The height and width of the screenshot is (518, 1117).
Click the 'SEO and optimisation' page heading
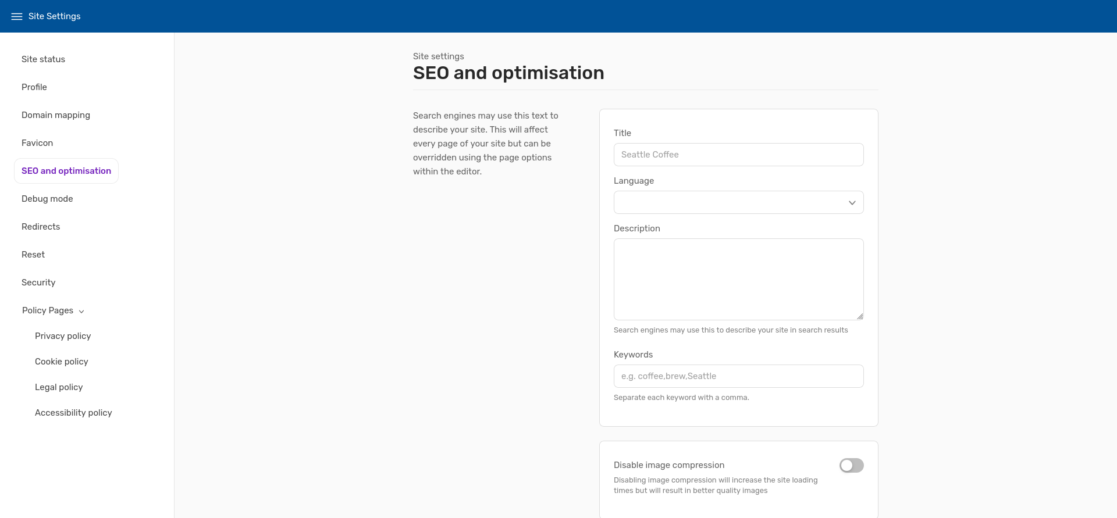coord(508,73)
